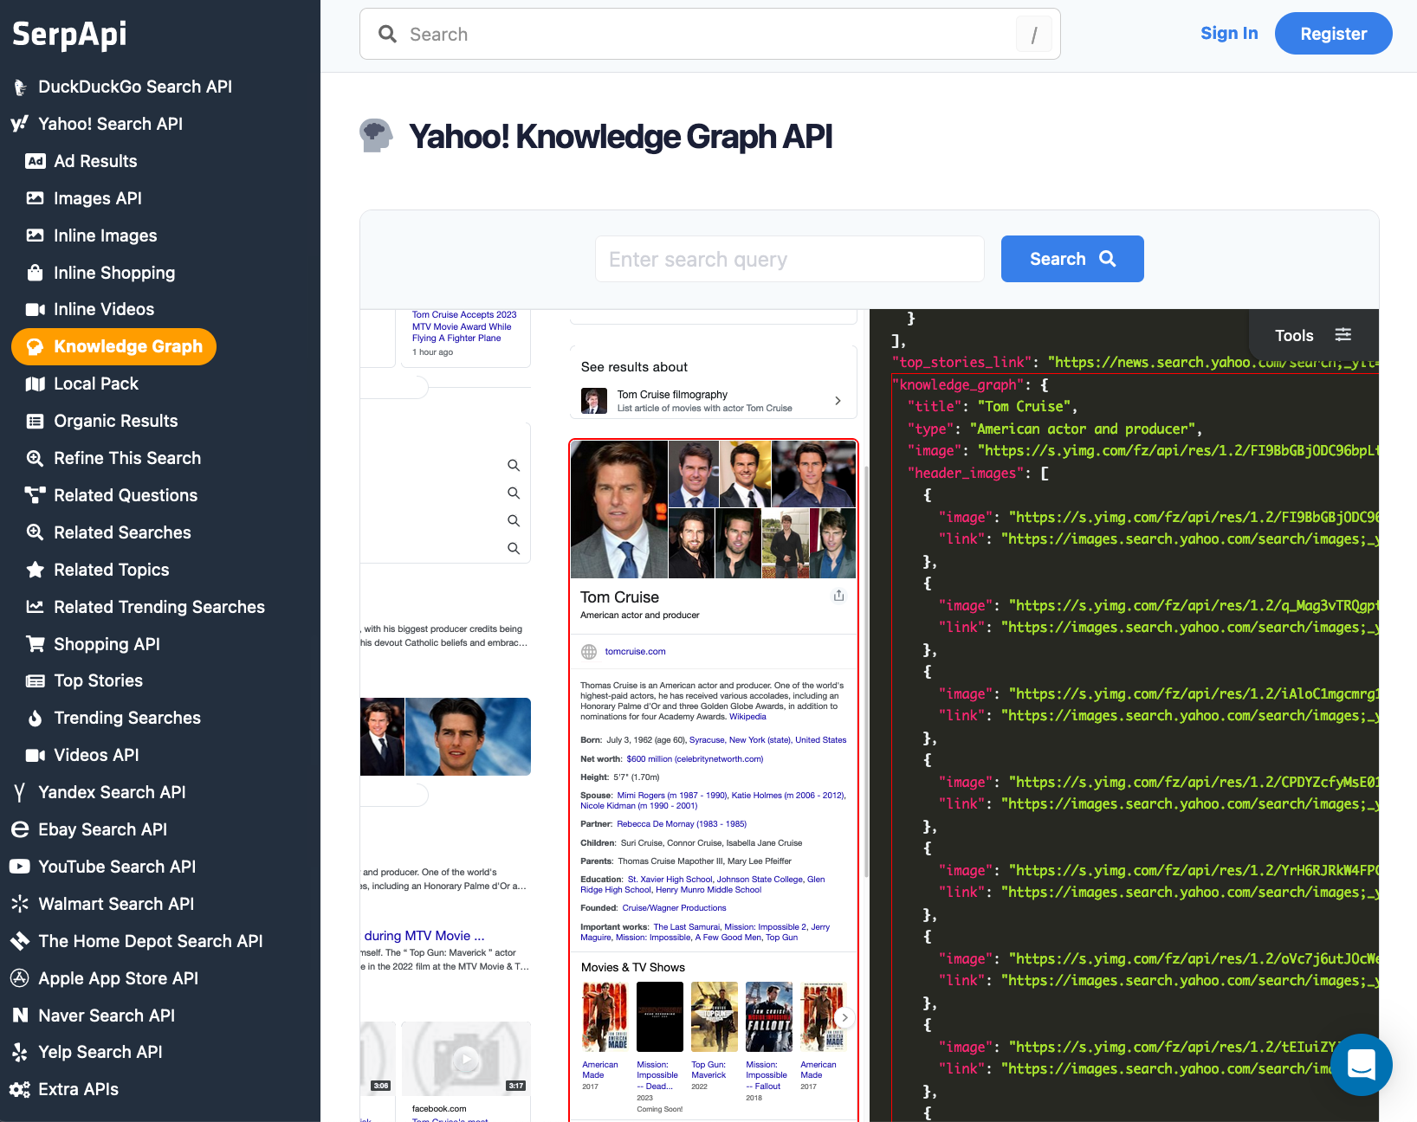Open the Extra APIs gears icon
Screen dimensions: 1417x1122
coord(20,1089)
